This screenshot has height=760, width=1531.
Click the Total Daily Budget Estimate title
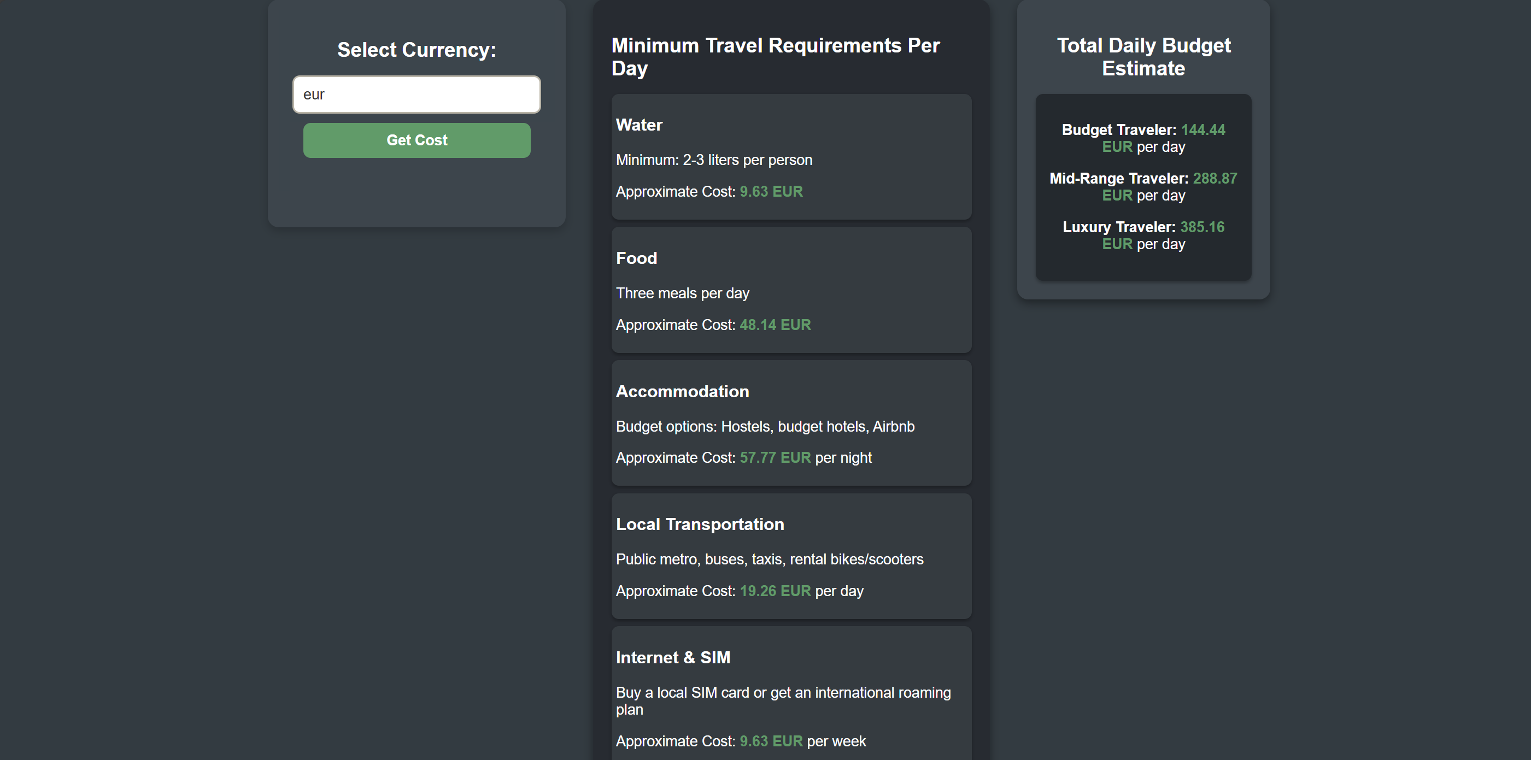(x=1143, y=57)
